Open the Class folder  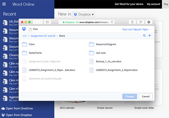coord(28,44)
